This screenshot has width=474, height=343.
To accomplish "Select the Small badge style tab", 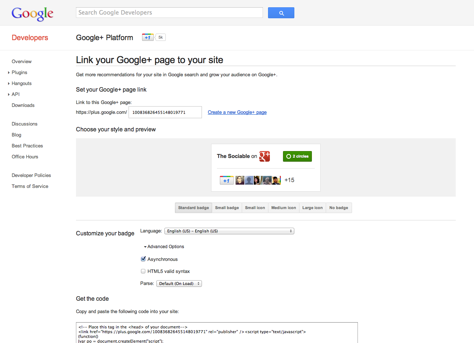I will point(227,208).
